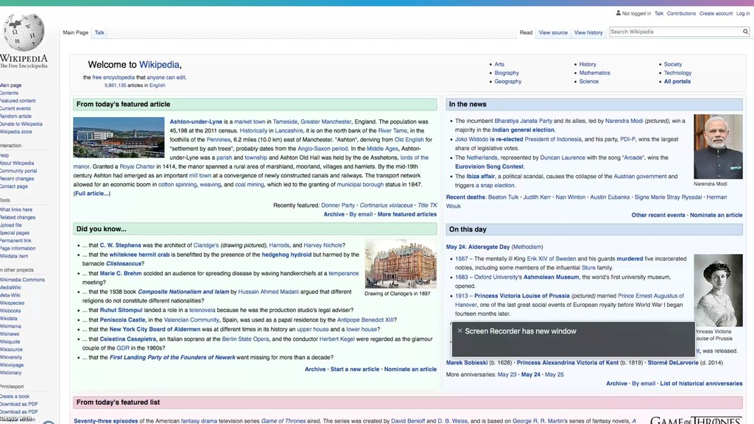Image resolution: width=754 pixels, height=424 pixels.
Task: Select the Read tab
Action: (x=526, y=32)
